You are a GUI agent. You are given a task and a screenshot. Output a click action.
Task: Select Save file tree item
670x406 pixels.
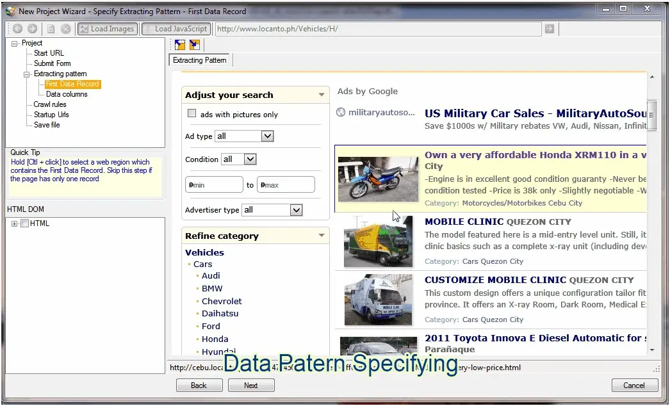pyautogui.click(x=47, y=125)
